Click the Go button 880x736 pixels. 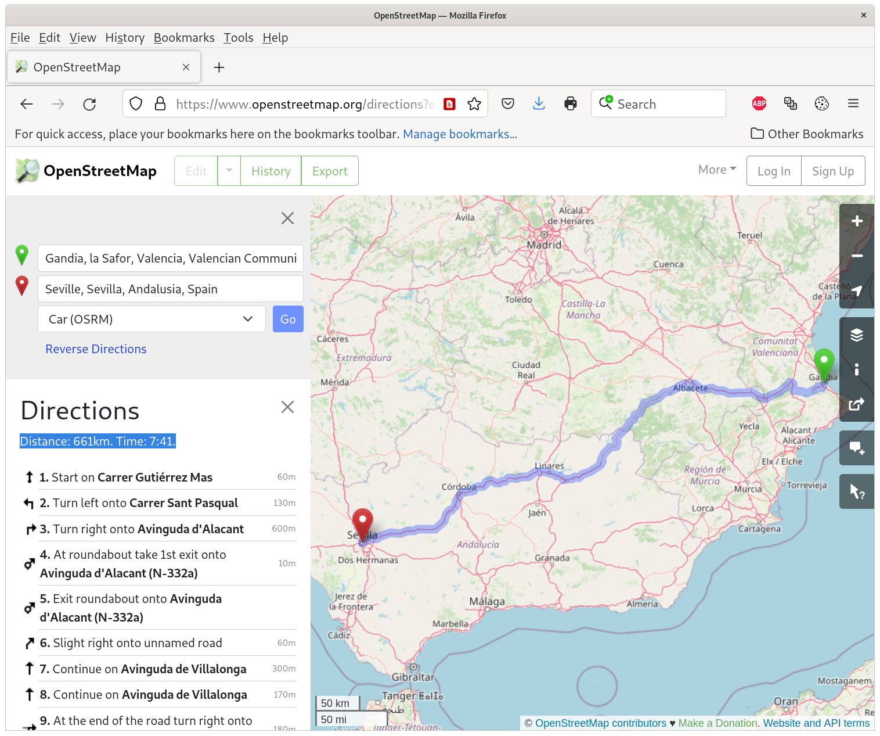(288, 319)
